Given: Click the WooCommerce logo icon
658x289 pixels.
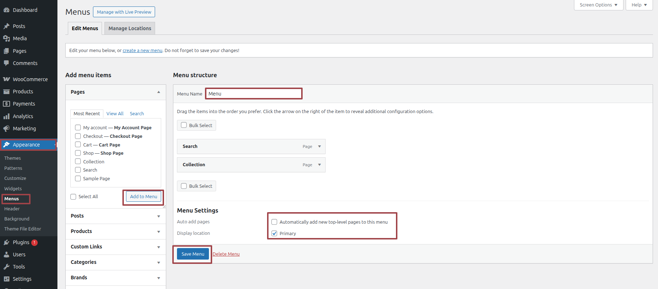Looking at the screenshot, I should [6, 79].
